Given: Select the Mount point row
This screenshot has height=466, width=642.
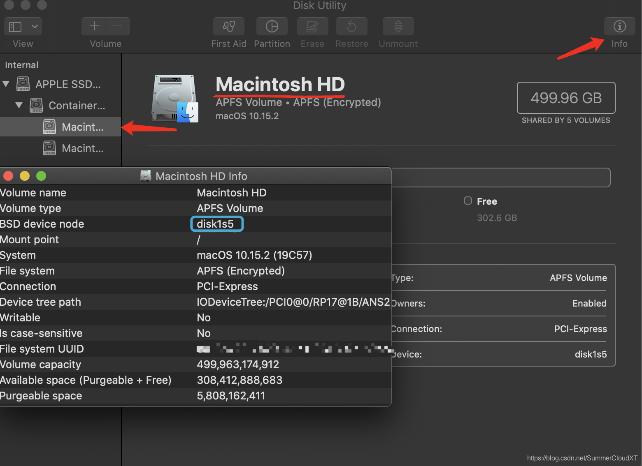Looking at the screenshot, I should pos(195,240).
